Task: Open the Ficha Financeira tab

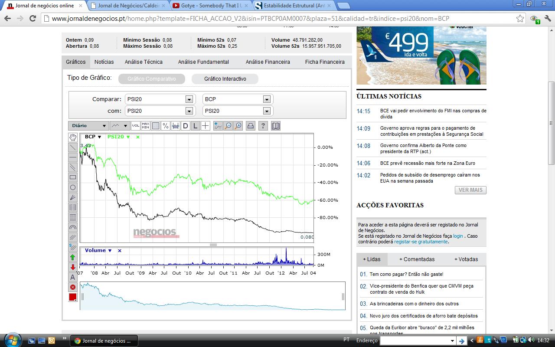Action: (x=325, y=62)
